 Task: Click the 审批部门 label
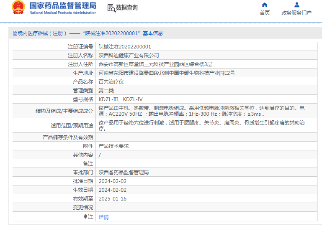(x=83, y=172)
